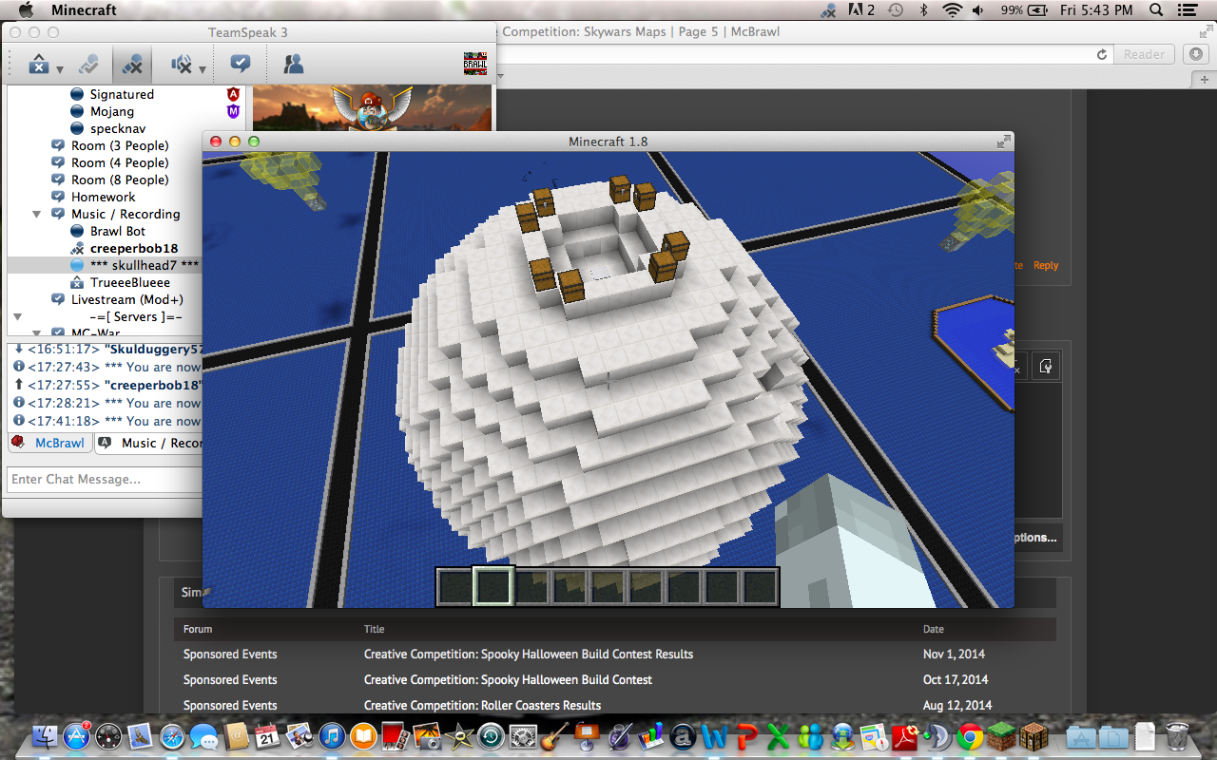Open the Mute Speakers dropdown arrow
Screen dimensions: 1217x760
pyautogui.click(x=203, y=69)
